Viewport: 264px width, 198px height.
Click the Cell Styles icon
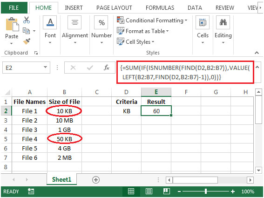[x=121, y=41]
